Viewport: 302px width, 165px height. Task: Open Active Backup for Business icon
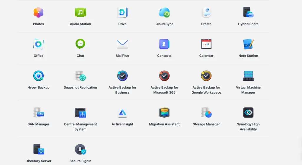pyautogui.click(x=122, y=76)
